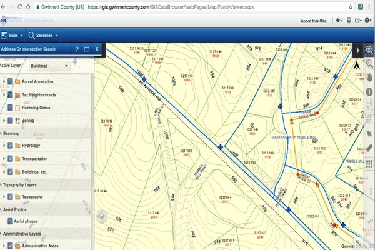Choose the pointer select tool
The image size is (375, 250).
(x=369, y=133)
